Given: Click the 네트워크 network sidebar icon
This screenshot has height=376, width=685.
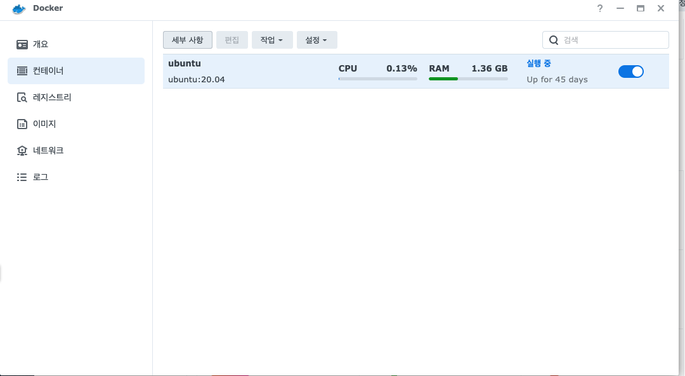Looking at the screenshot, I should tap(22, 151).
